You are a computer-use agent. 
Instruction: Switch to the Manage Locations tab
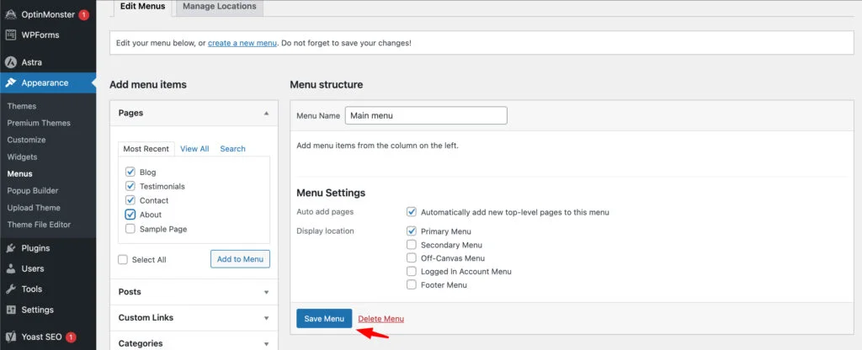coord(220,7)
